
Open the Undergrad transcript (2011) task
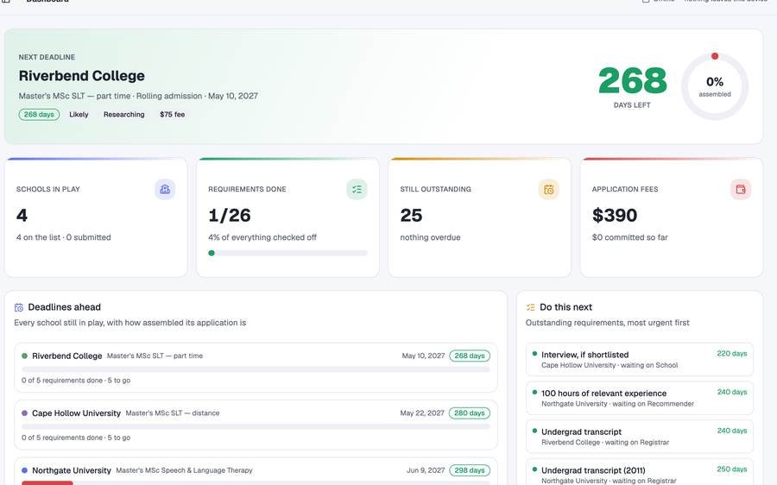click(x=640, y=472)
